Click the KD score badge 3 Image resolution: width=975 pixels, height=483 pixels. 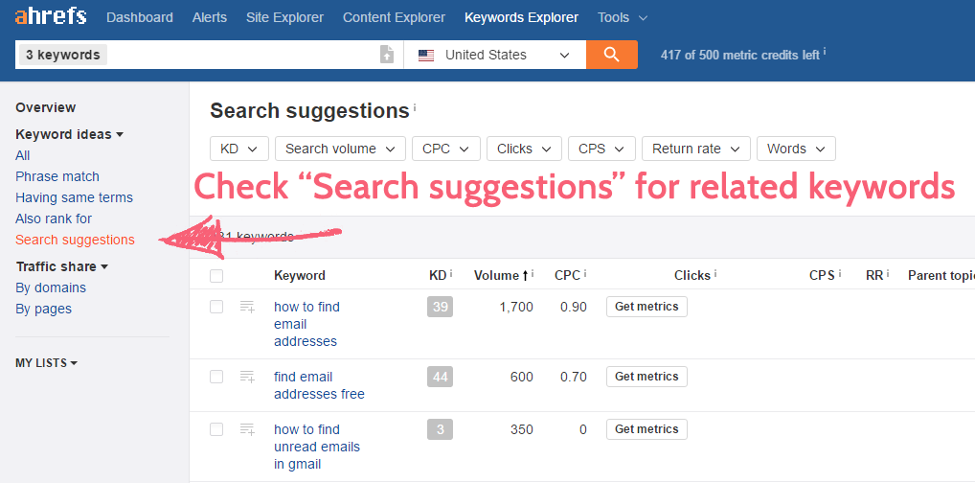tap(441, 428)
